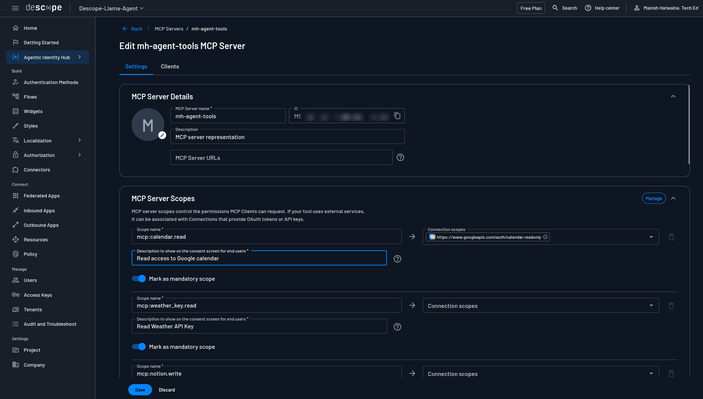
Task: Toggle mandatory scope for mcp:calendar.read
Action: [x=139, y=279]
